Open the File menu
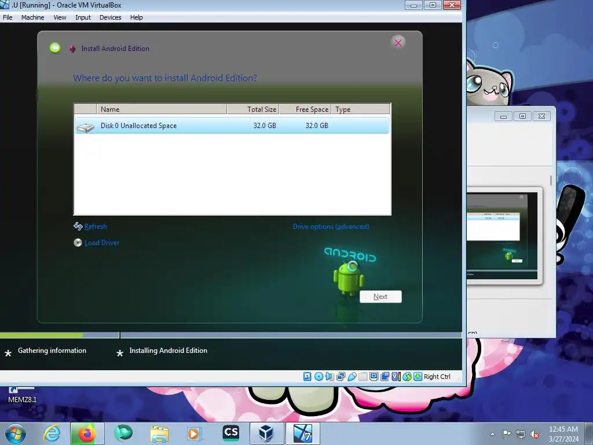 8,17
